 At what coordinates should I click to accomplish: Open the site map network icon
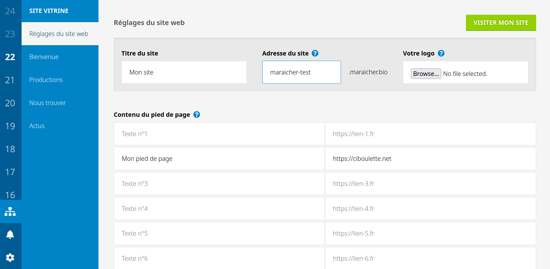[10, 211]
